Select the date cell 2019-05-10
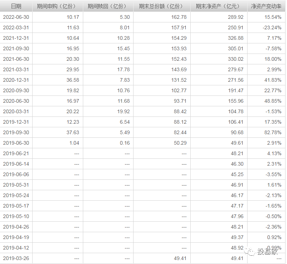The image size is (287, 264). pos(16,216)
